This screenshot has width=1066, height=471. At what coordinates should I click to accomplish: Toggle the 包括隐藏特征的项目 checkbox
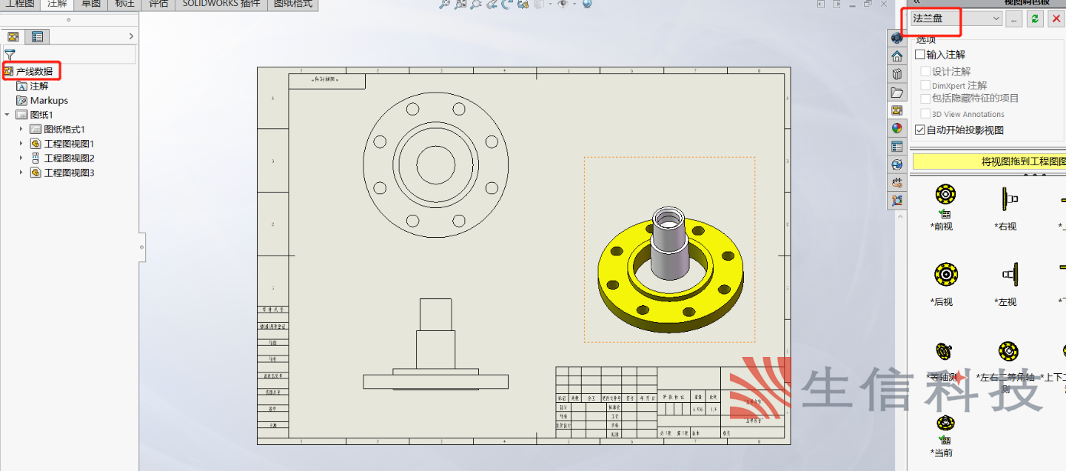[x=925, y=98]
